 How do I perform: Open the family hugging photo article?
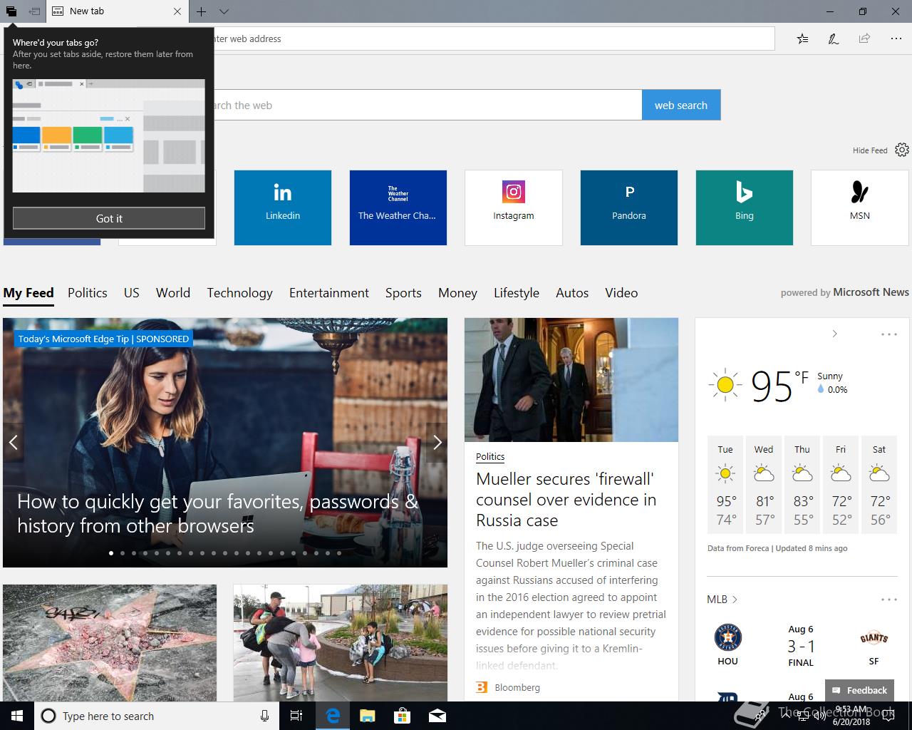click(341, 643)
